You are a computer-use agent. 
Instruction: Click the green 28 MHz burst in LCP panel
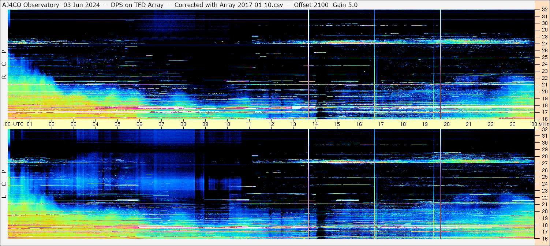tap(255, 156)
